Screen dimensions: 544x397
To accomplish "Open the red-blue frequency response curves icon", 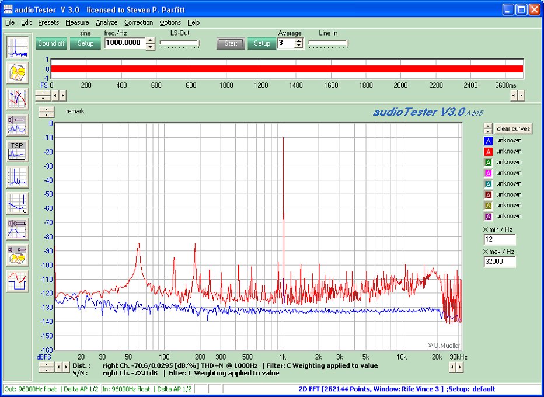I will 18,99.
